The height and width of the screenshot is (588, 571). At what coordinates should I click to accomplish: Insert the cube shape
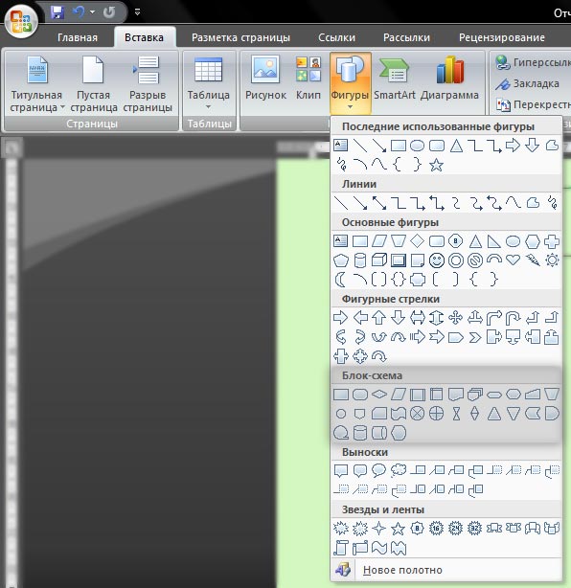pos(379,260)
